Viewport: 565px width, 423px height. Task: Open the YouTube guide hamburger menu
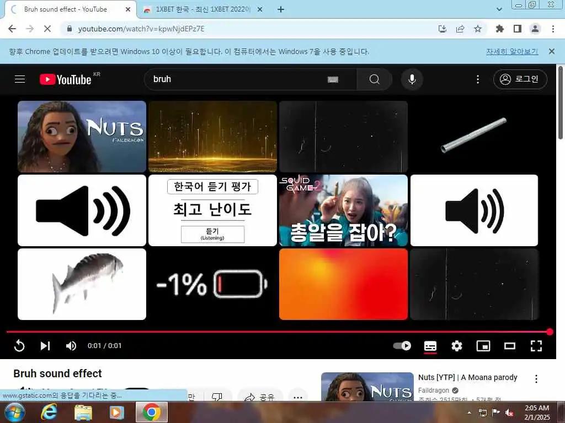click(x=20, y=79)
